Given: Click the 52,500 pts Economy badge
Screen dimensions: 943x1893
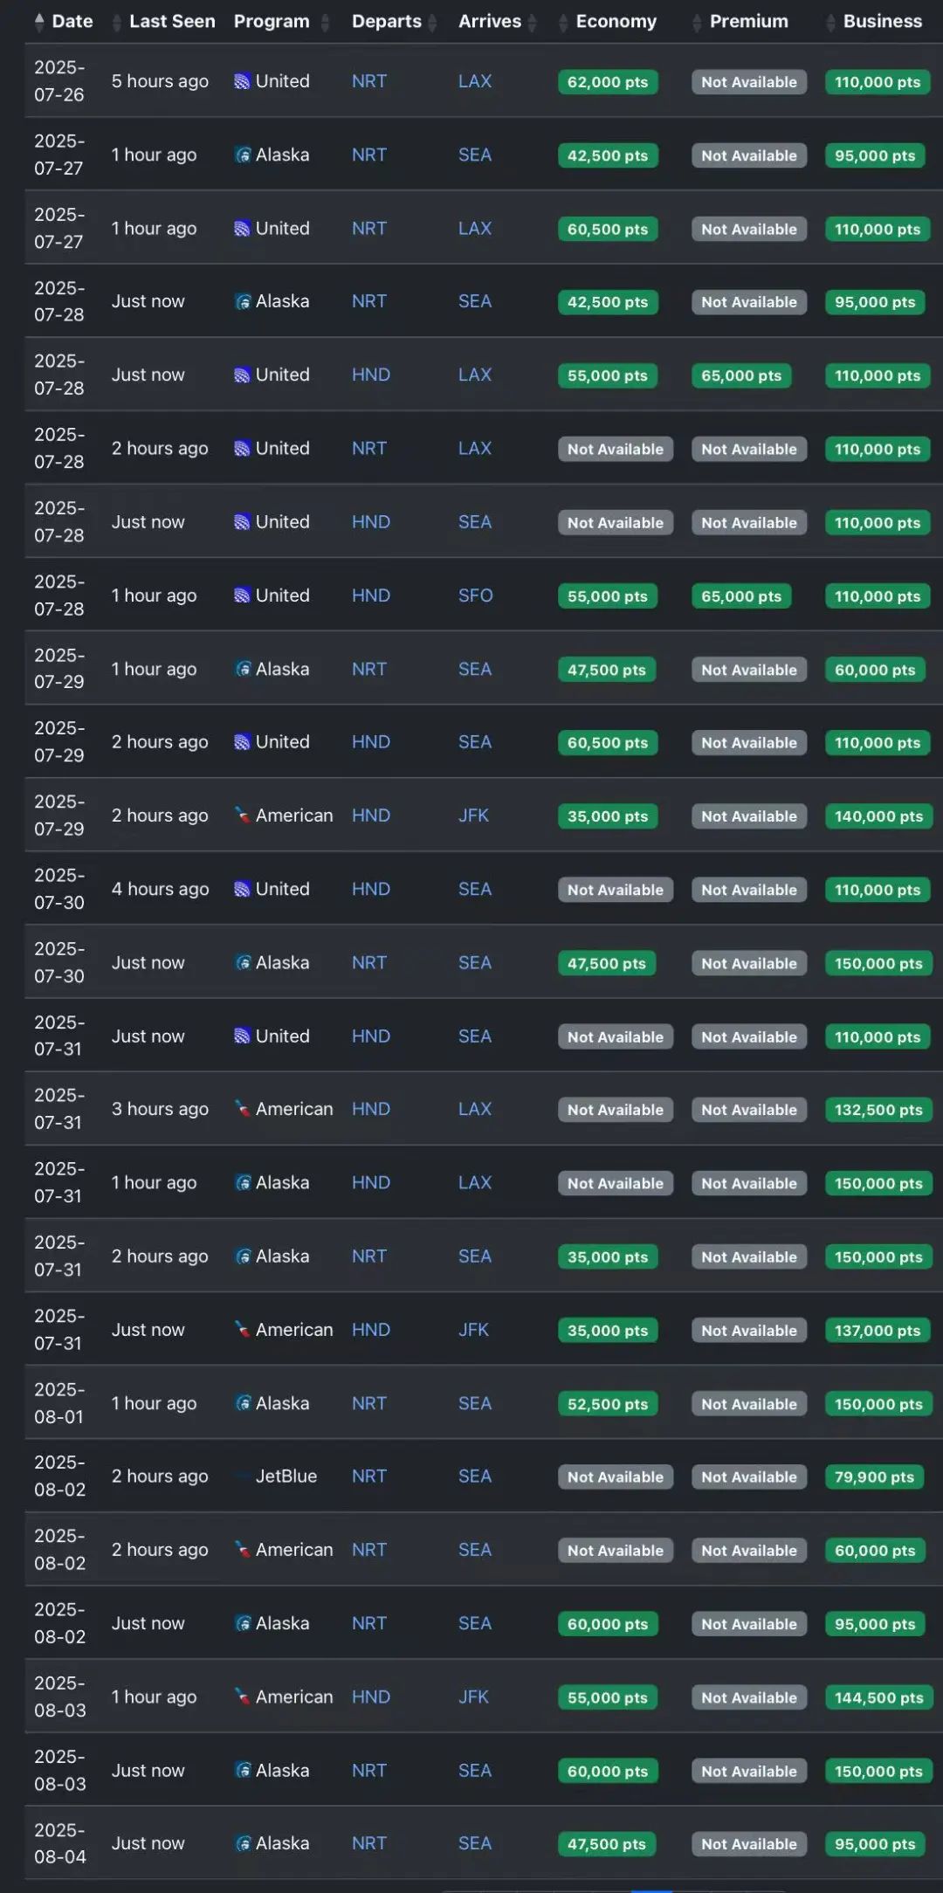Looking at the screenshot, I should (607, 1404).
